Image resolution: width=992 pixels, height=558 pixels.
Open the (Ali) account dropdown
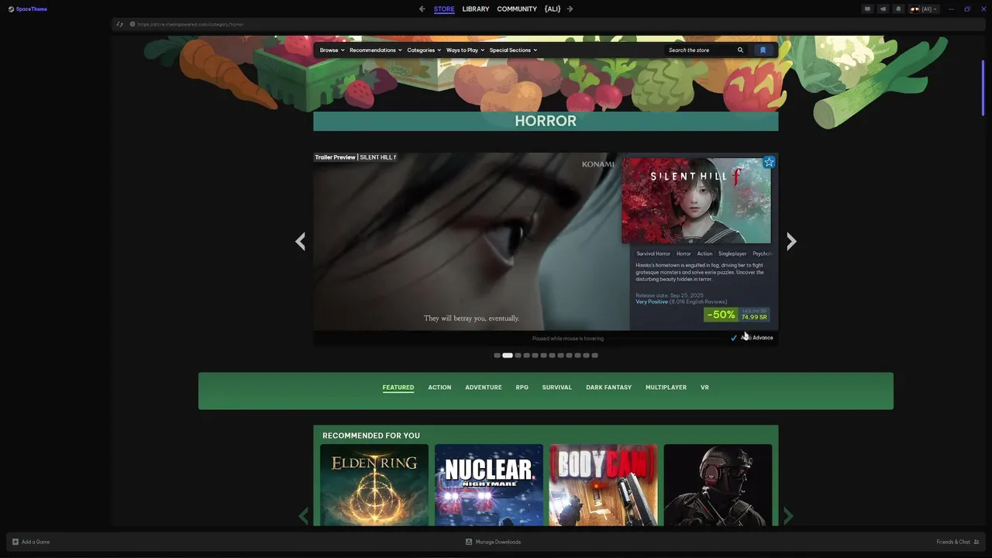(924, 9)
